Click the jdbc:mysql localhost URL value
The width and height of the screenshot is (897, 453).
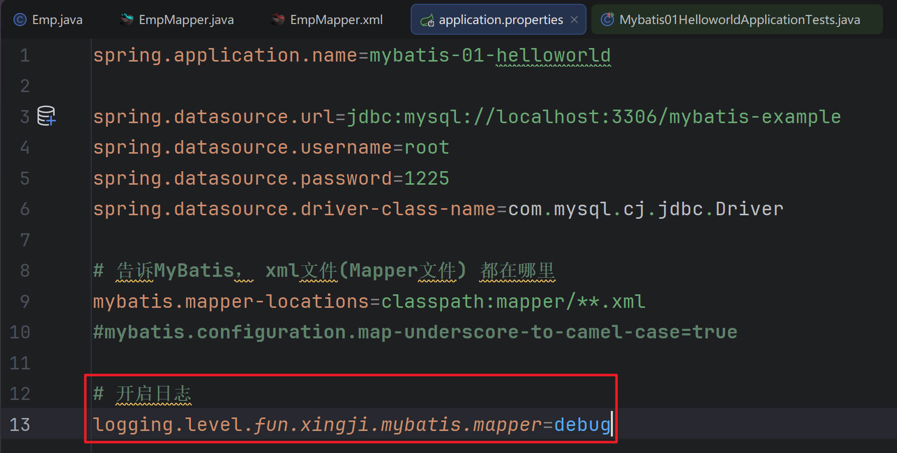coord(593,117)
